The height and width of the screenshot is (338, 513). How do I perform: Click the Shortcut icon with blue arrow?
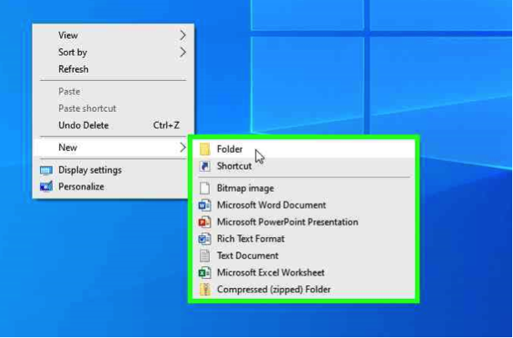tap(205, 166)
